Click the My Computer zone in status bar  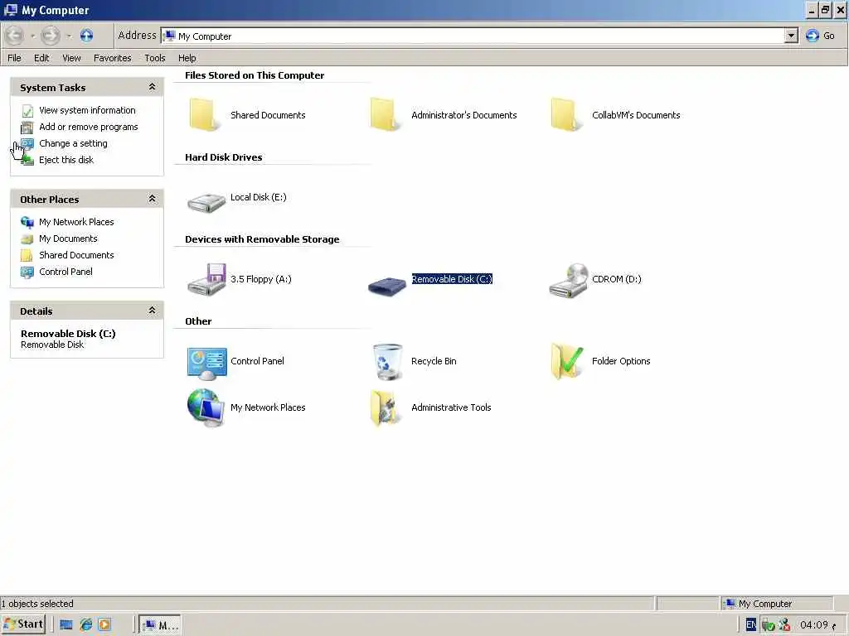pos(776,604)
